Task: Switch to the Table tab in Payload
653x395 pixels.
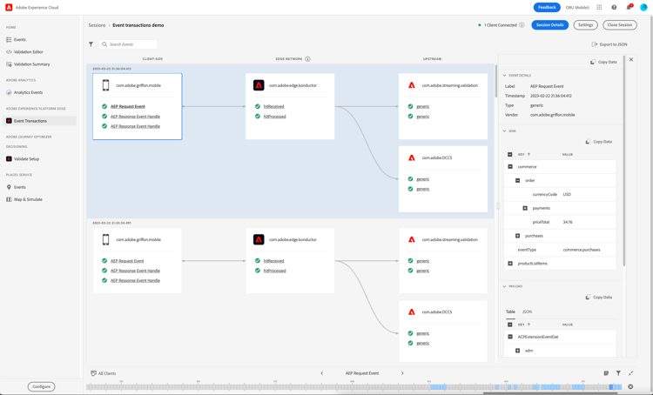Action: (510, 311)
